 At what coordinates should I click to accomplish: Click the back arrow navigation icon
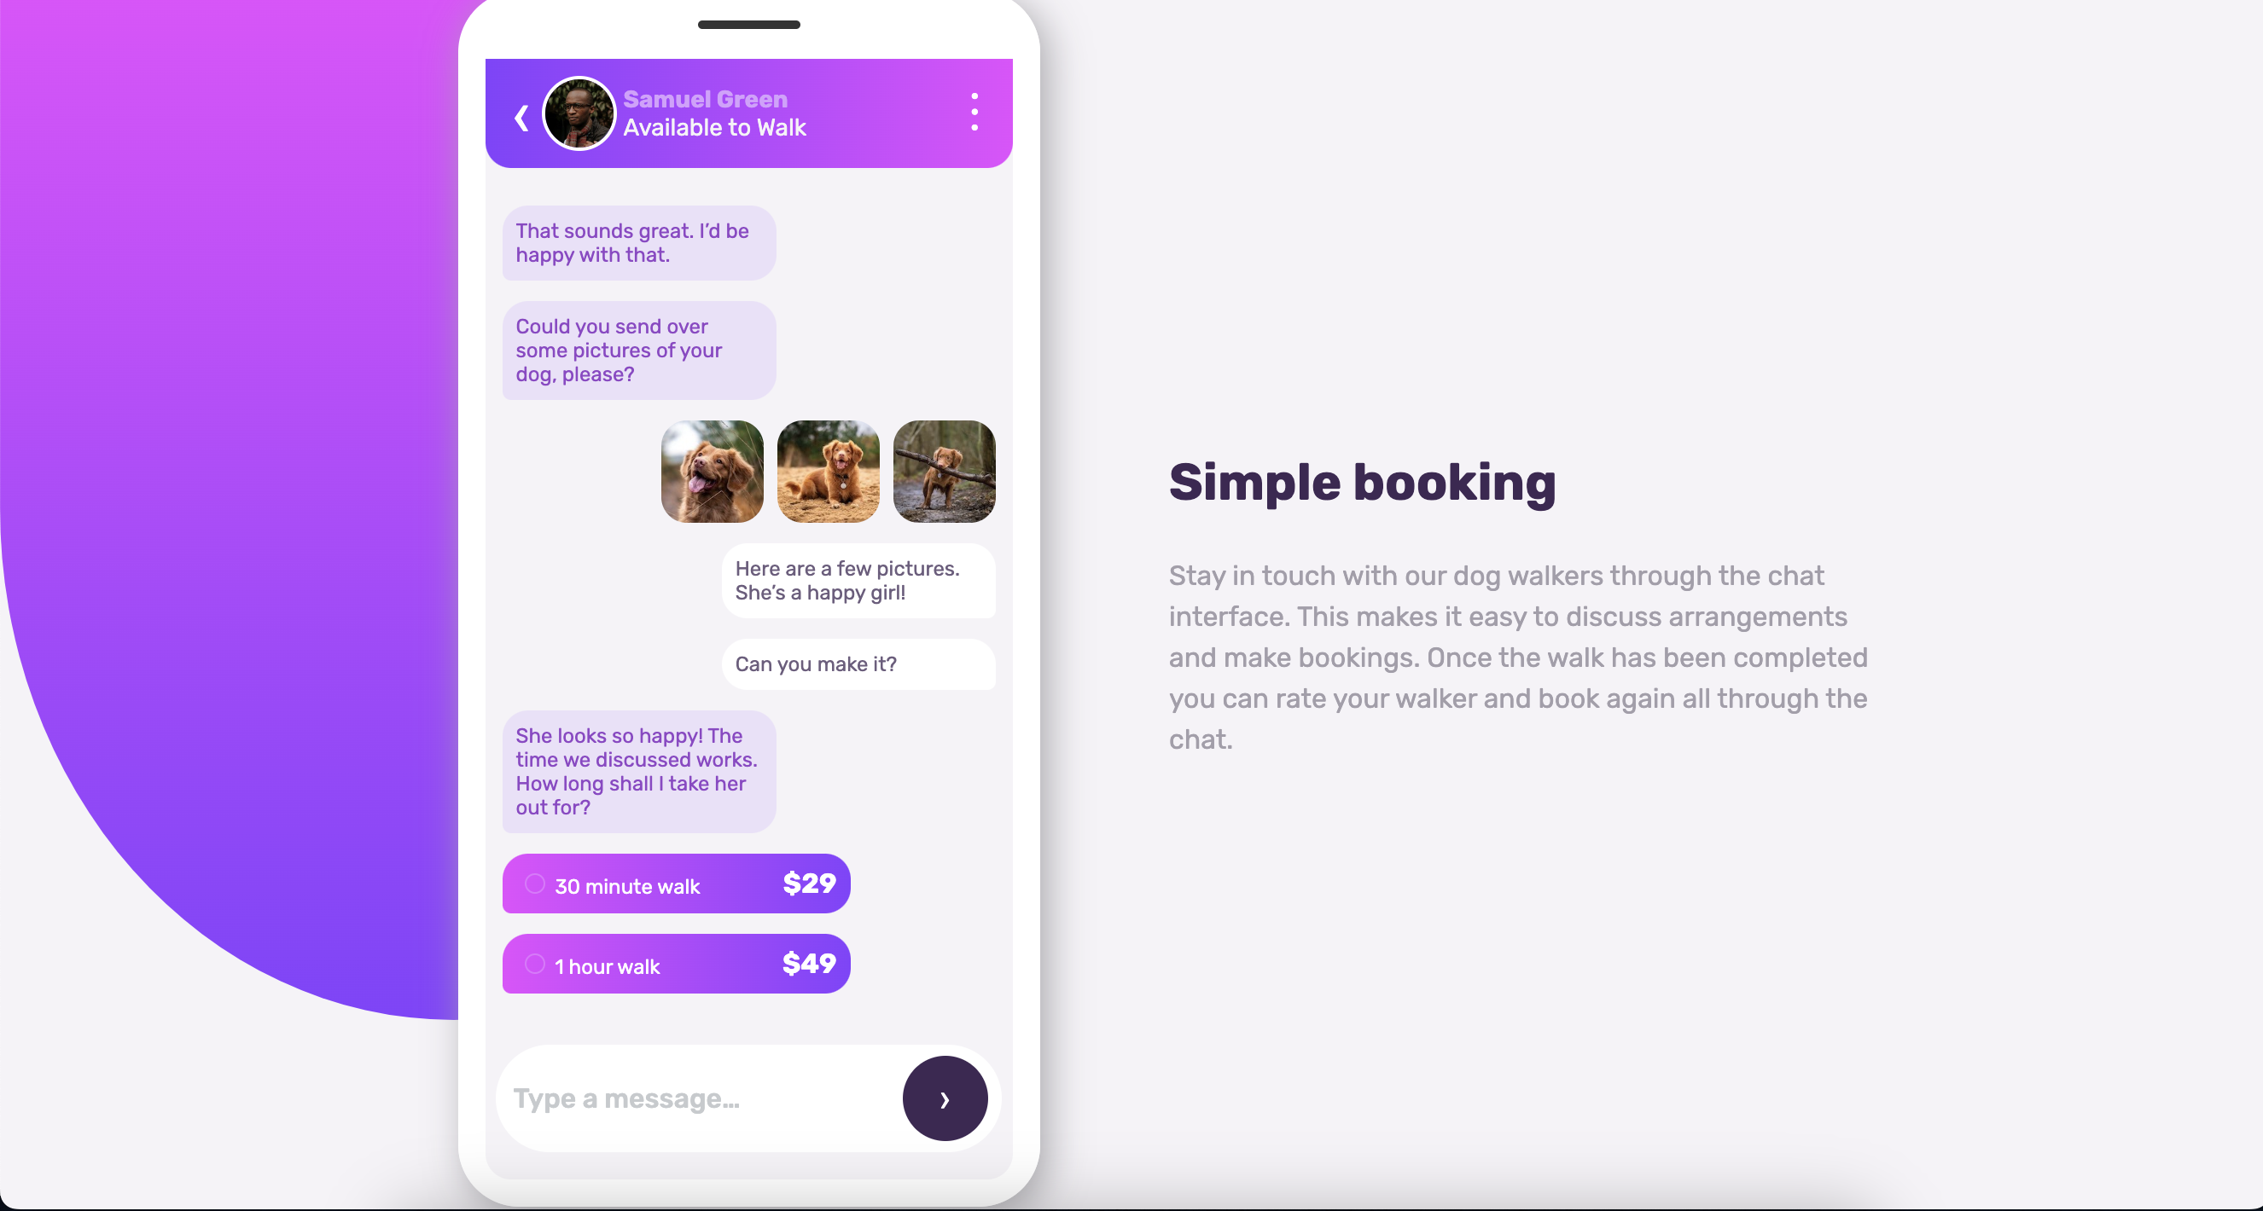click(x=520, y=113)
